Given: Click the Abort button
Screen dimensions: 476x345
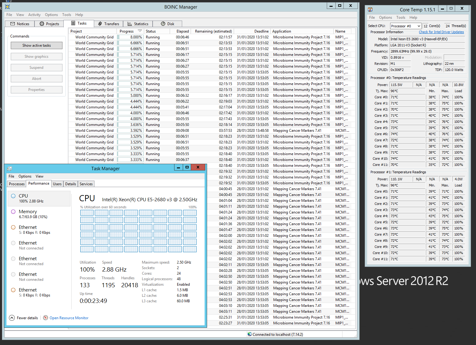Looking at the screenshot, I should click(x=37, y=79).
